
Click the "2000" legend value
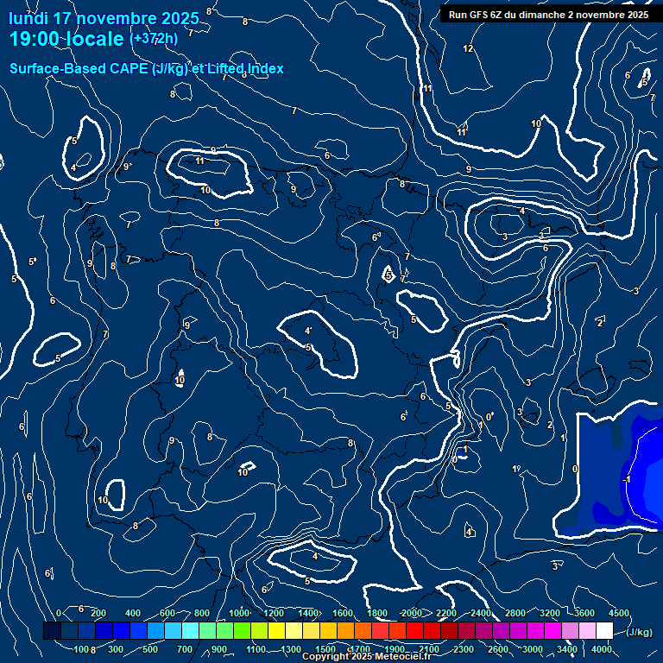[x=412, y=613]
